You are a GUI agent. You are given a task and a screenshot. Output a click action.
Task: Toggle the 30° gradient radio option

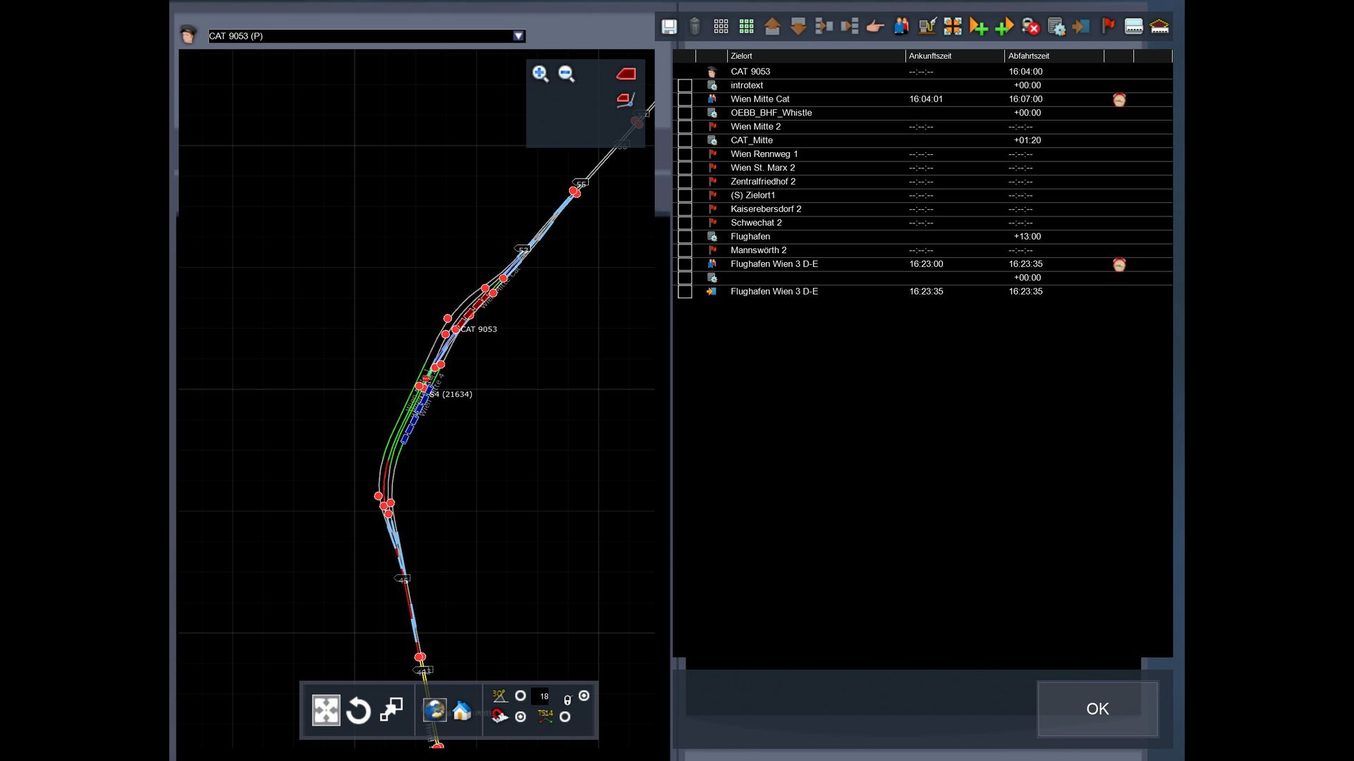(x=520, y=696)
